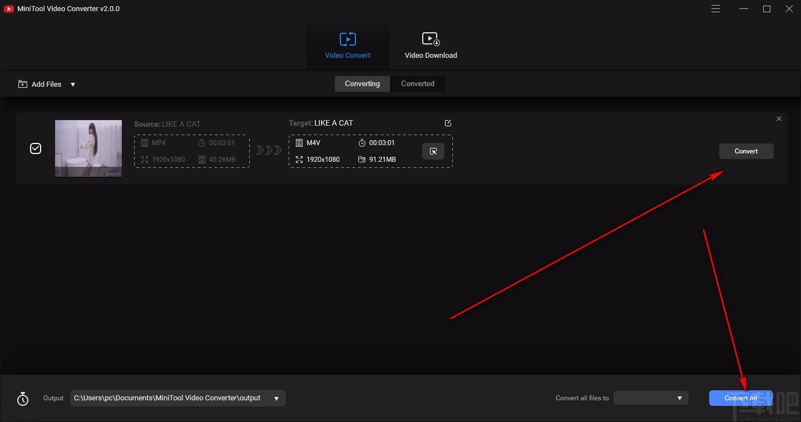Convert the LIKE A CAT video

pos(746,151)
